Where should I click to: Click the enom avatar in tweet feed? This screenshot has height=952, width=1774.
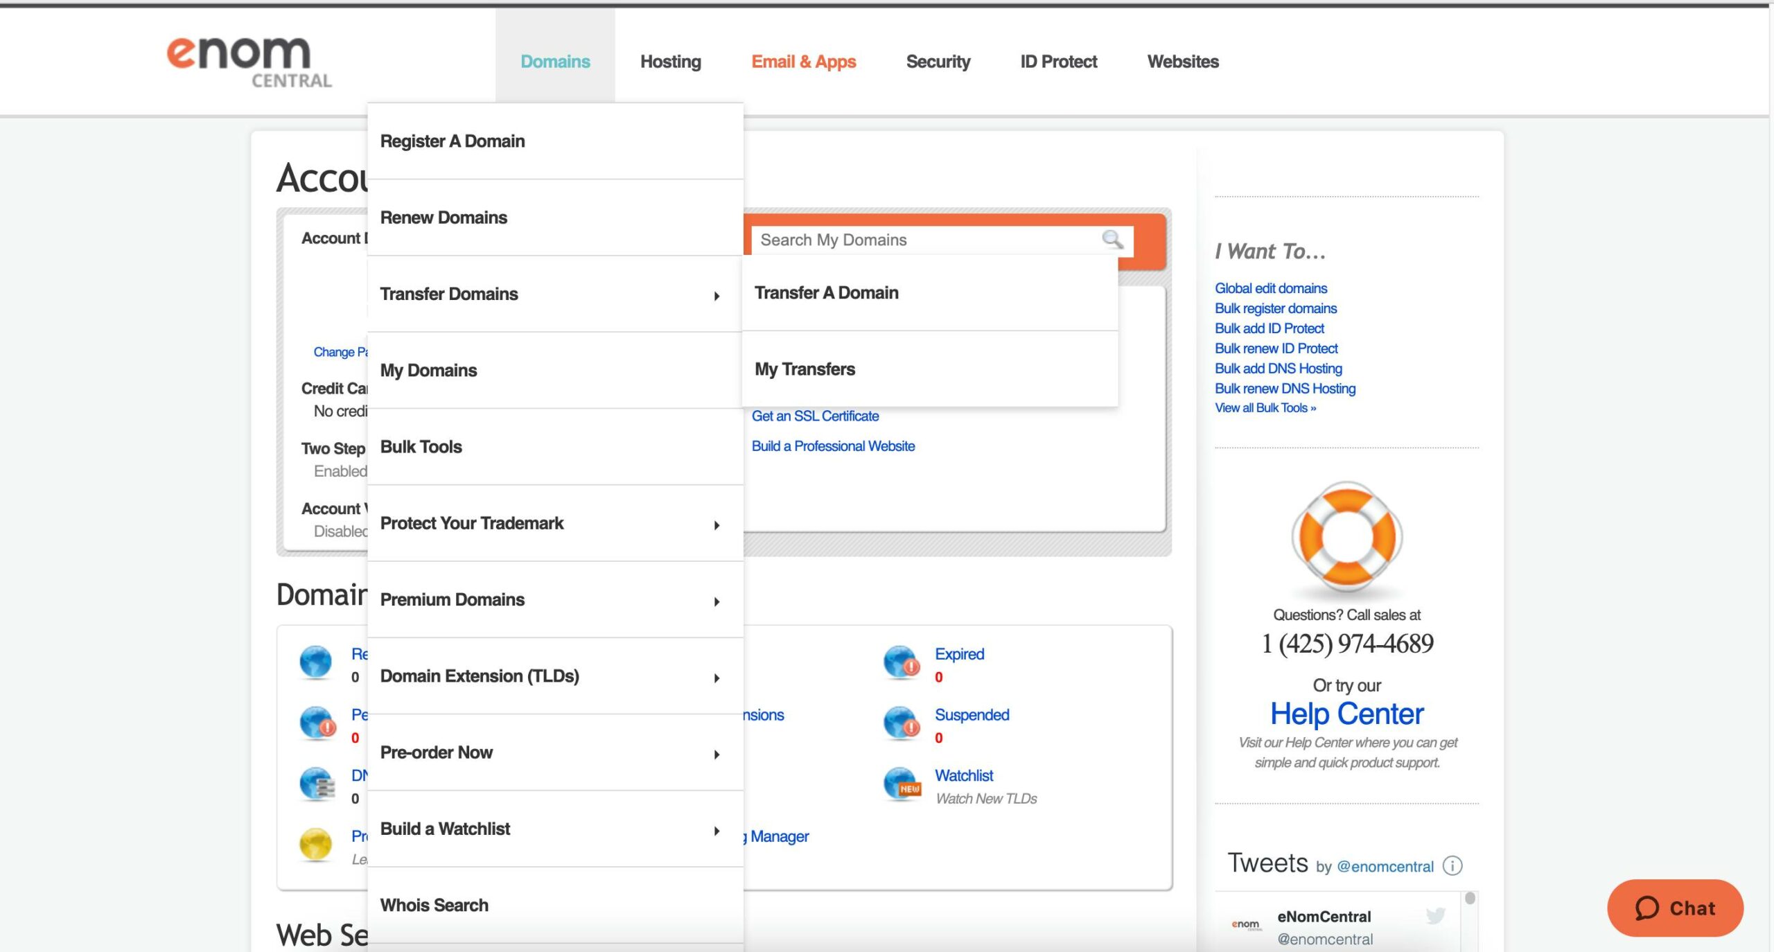click(x=1246, y=924)
